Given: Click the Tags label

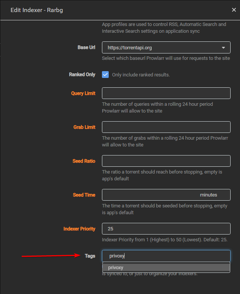Looking at the screenshot, I should [x=90, y=256].
